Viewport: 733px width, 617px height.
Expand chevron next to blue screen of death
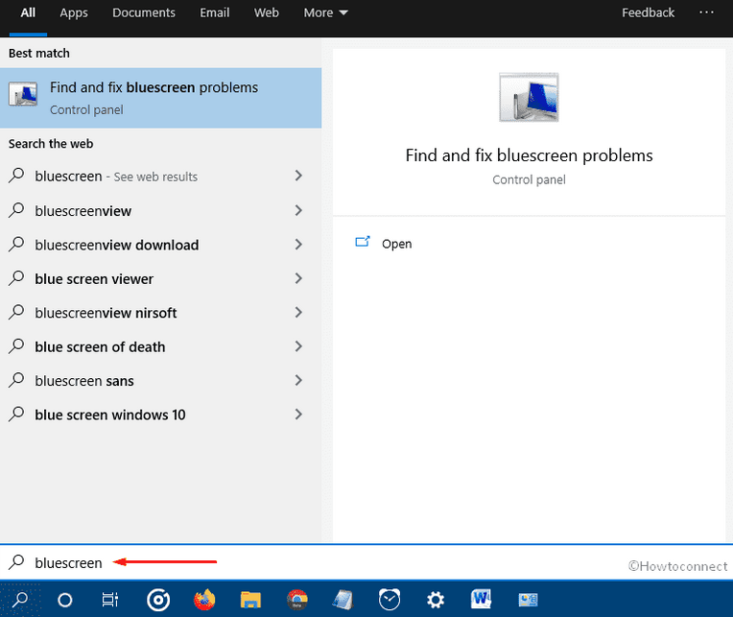[298, 346]
